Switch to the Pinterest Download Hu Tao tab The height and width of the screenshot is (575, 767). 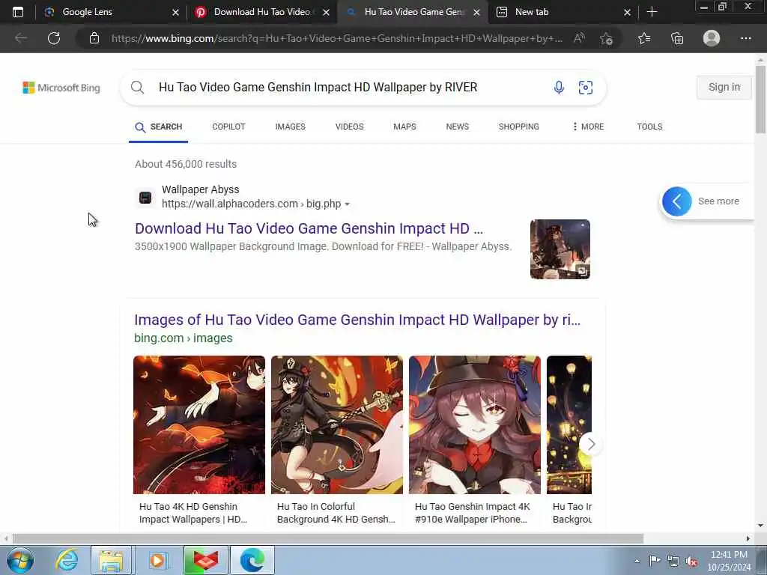(x=262, y=12)
